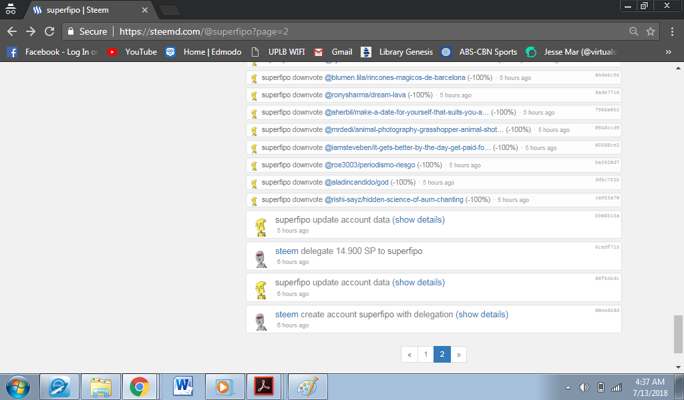This screenshot has height=400, width=684.
Task: Click the Secure padlock icon
Action: tap(70, 31)
